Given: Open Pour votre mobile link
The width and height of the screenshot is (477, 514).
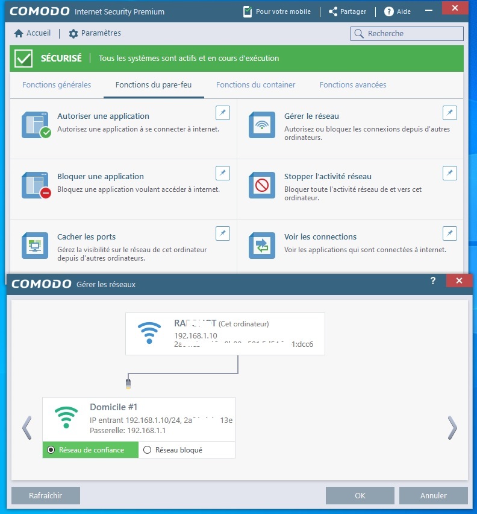Looking at the screenshot, I should 277,12.
